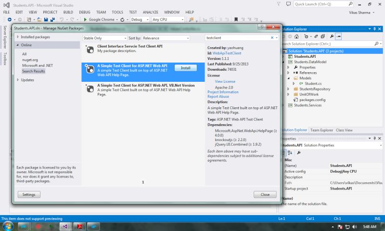The height and width of the screenshot is (231, 385).
Task: Click Sync with Active Document icon
Action: 316,36
